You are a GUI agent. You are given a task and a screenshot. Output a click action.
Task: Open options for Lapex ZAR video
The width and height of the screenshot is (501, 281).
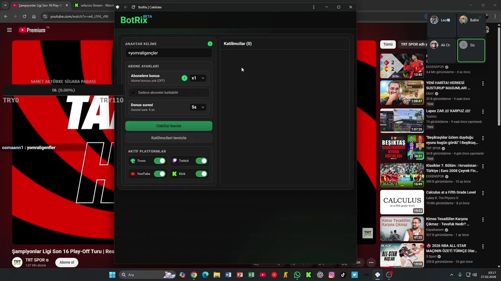pos(483,112)
